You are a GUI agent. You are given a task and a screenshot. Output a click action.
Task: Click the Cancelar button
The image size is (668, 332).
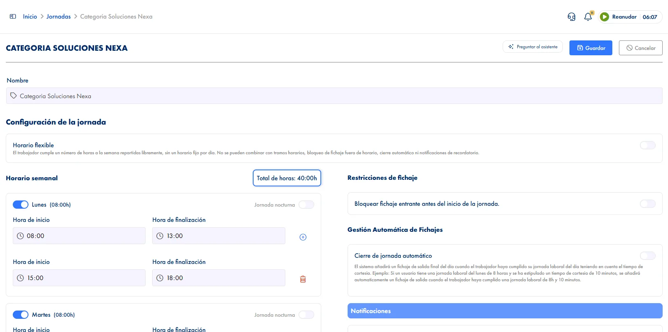[x=641, y=48]
